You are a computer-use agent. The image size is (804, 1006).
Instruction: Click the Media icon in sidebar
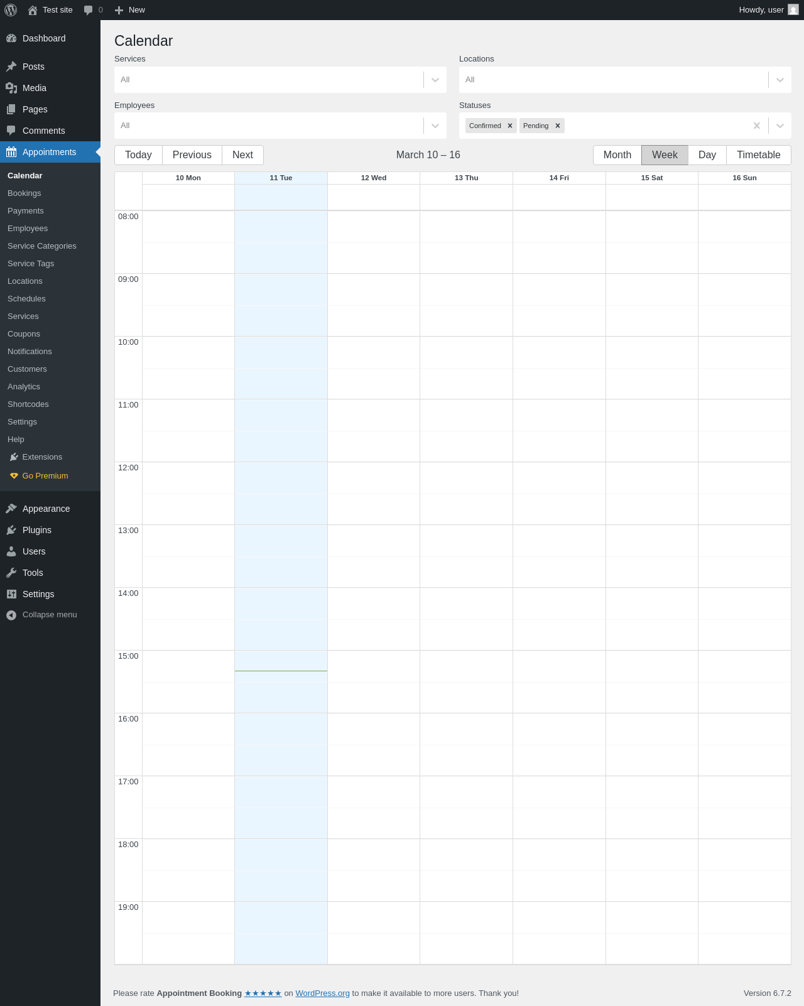(x=11, y=88)
